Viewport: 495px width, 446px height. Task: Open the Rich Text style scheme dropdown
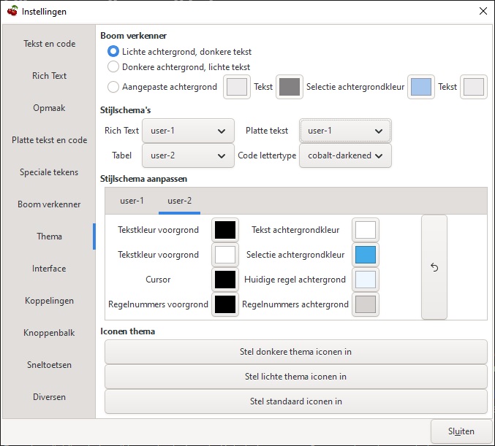click(188, 131)
